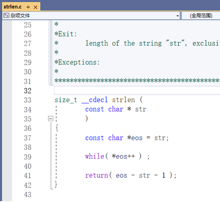Click line number 39
The width and height of the screenshot is (220, 202).
(27, 157)
